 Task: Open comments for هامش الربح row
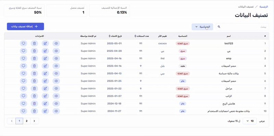point(23,103)
